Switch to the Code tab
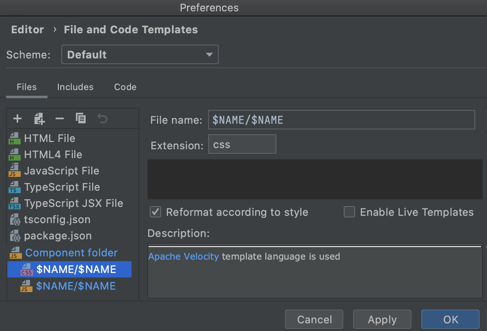487x331 pixels. tap(125, 87)
